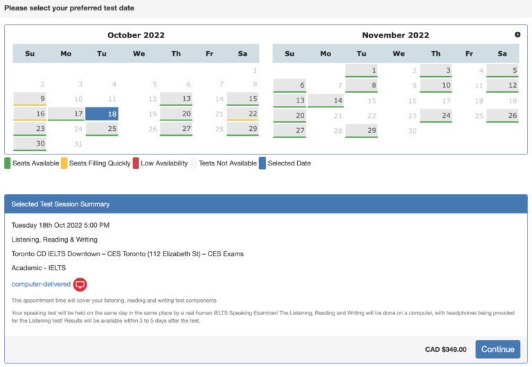Choose November 26 test date

502,116
